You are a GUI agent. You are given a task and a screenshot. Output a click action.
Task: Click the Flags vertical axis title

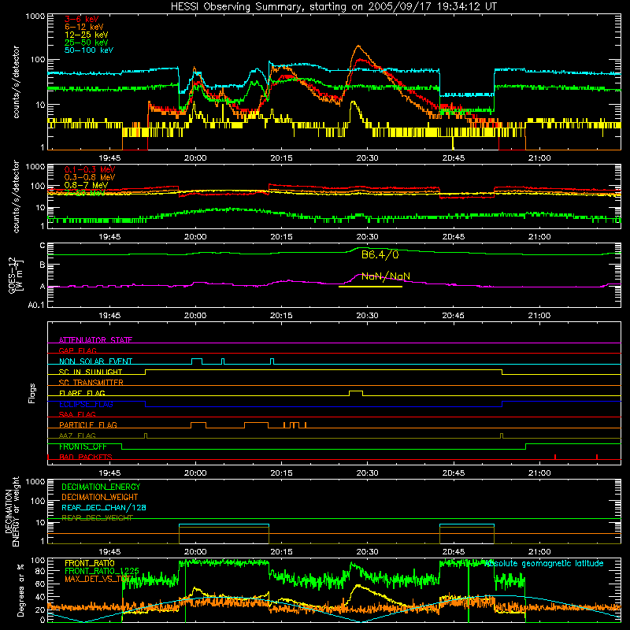coord(32,393)
